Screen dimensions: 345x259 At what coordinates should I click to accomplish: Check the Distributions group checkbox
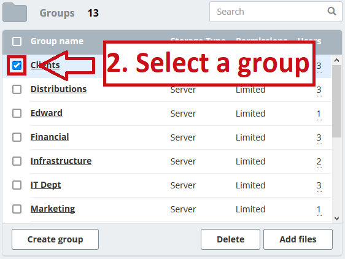point(17,90)
